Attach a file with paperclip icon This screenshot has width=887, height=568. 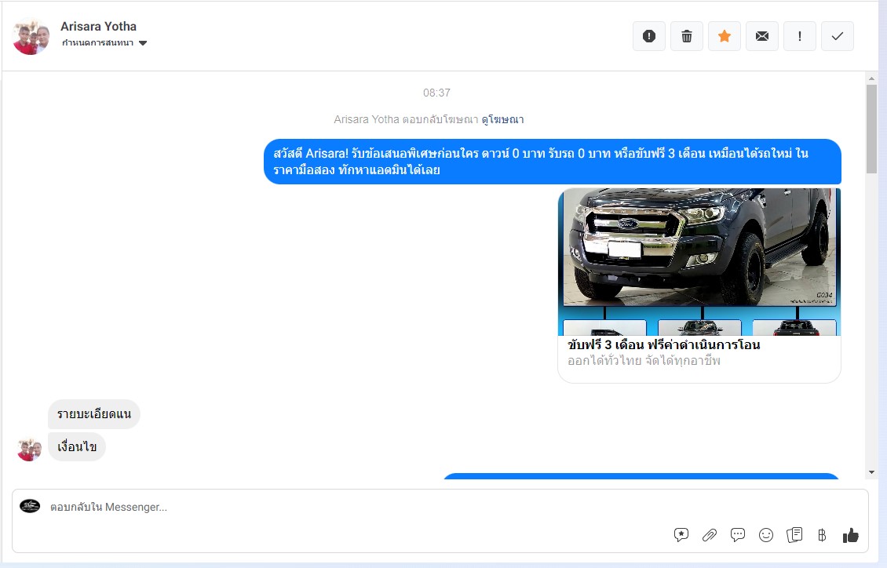pyautogui.click(x=710, y=535)
